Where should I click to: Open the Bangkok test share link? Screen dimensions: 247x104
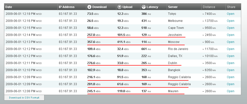230,70
